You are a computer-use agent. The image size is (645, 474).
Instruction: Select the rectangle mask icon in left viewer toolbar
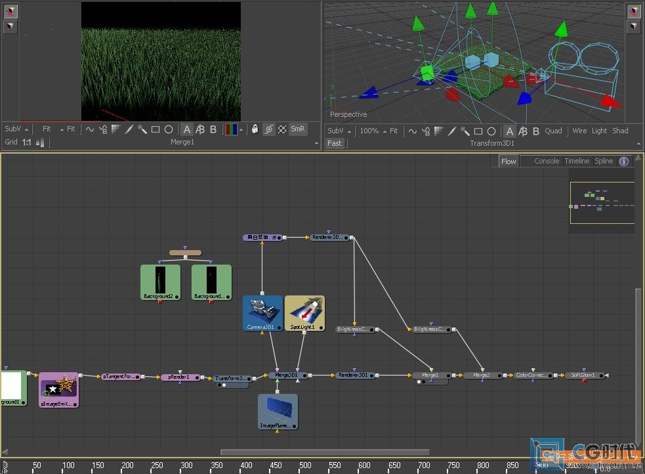[156, 129]
